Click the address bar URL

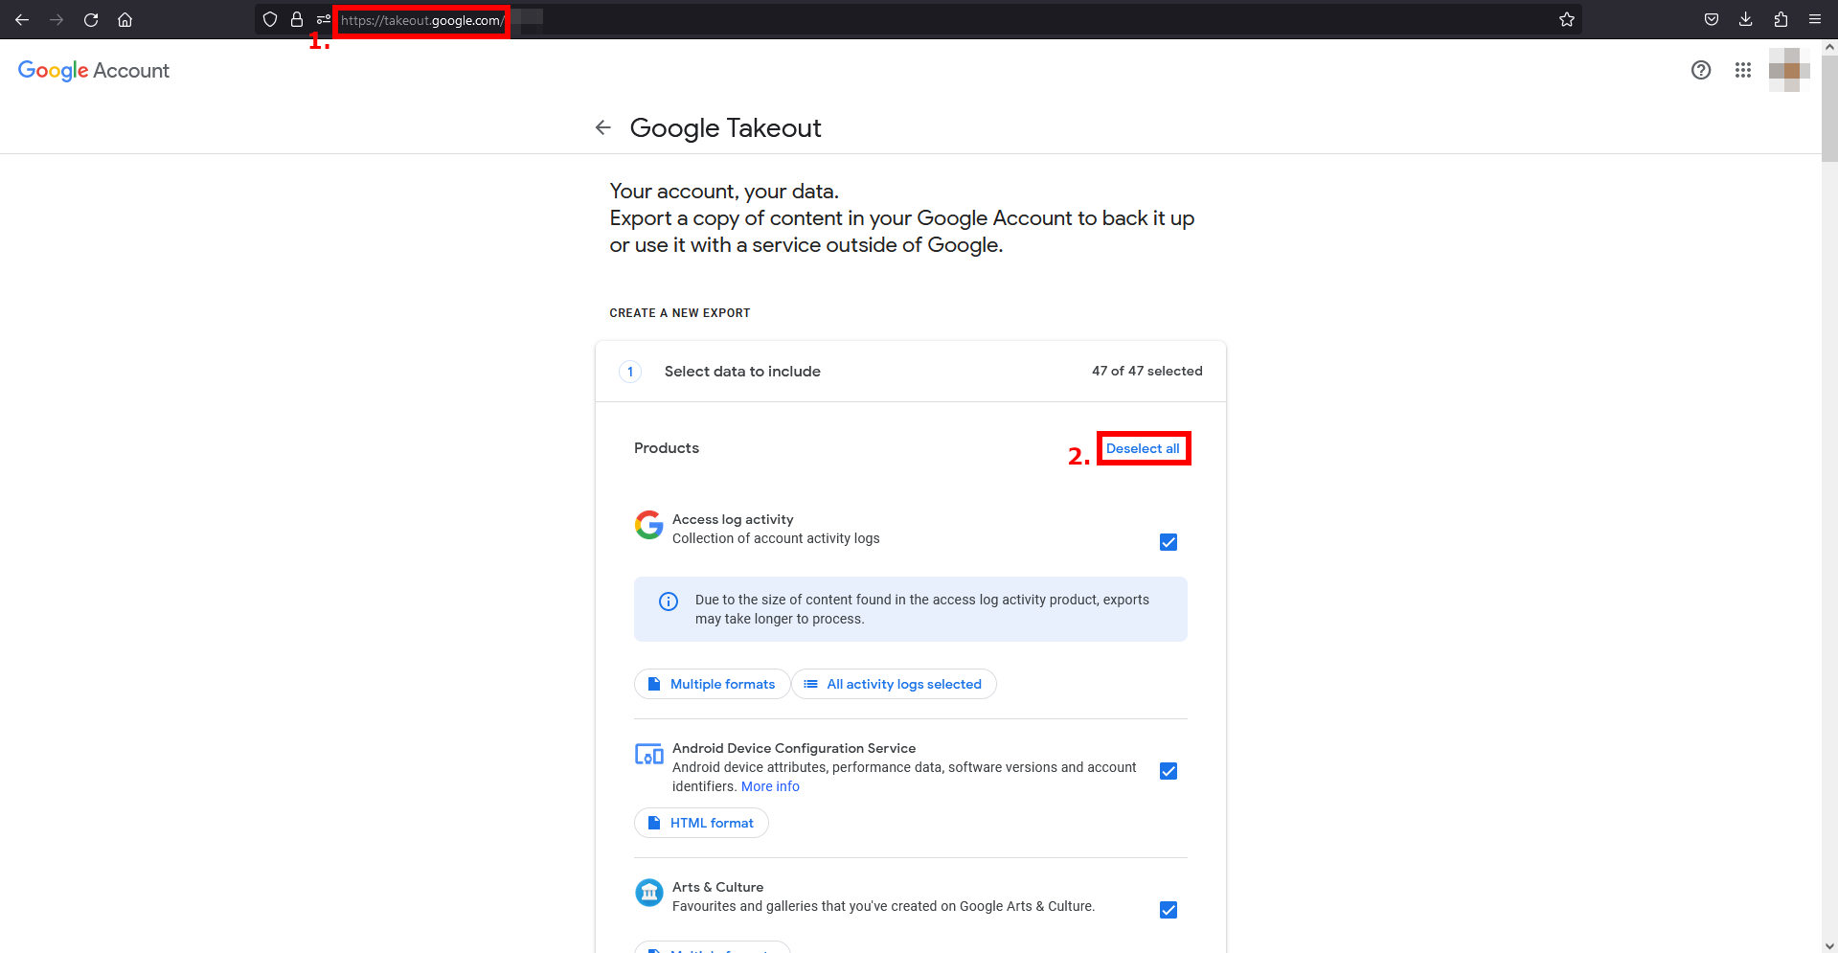[422, 20]
